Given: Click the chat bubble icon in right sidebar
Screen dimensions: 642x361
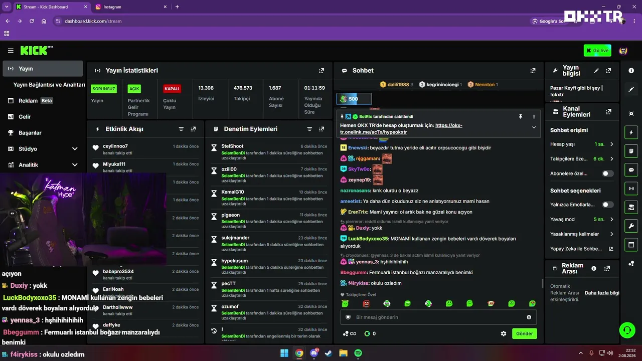Looking at the screenshot, I should 631,169.
